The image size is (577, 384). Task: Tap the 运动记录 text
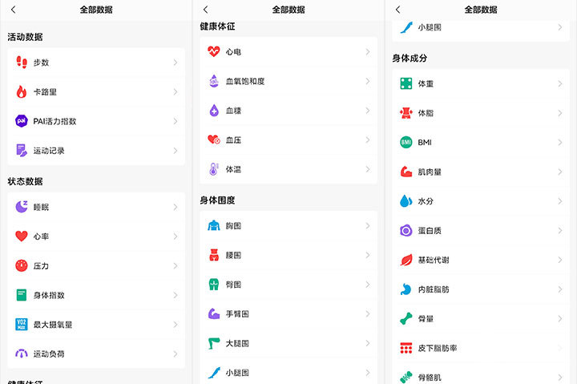tap(49, 151)
